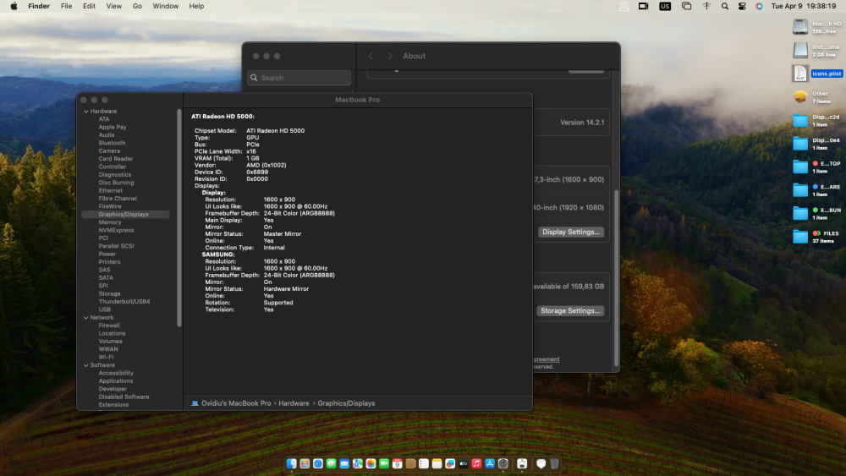Select Graphics/Displays in sidebar
This screenshot has height=476, width=846.
tap(125, 214)
